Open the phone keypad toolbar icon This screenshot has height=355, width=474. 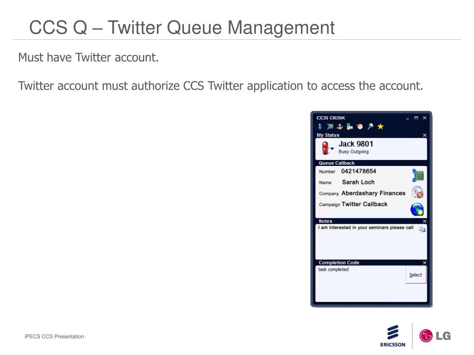(330, 127)
